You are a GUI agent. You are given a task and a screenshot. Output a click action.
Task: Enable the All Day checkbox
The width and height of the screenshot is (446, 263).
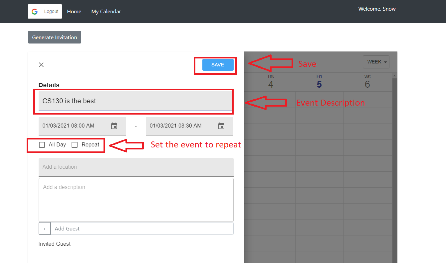click(42, 145)
